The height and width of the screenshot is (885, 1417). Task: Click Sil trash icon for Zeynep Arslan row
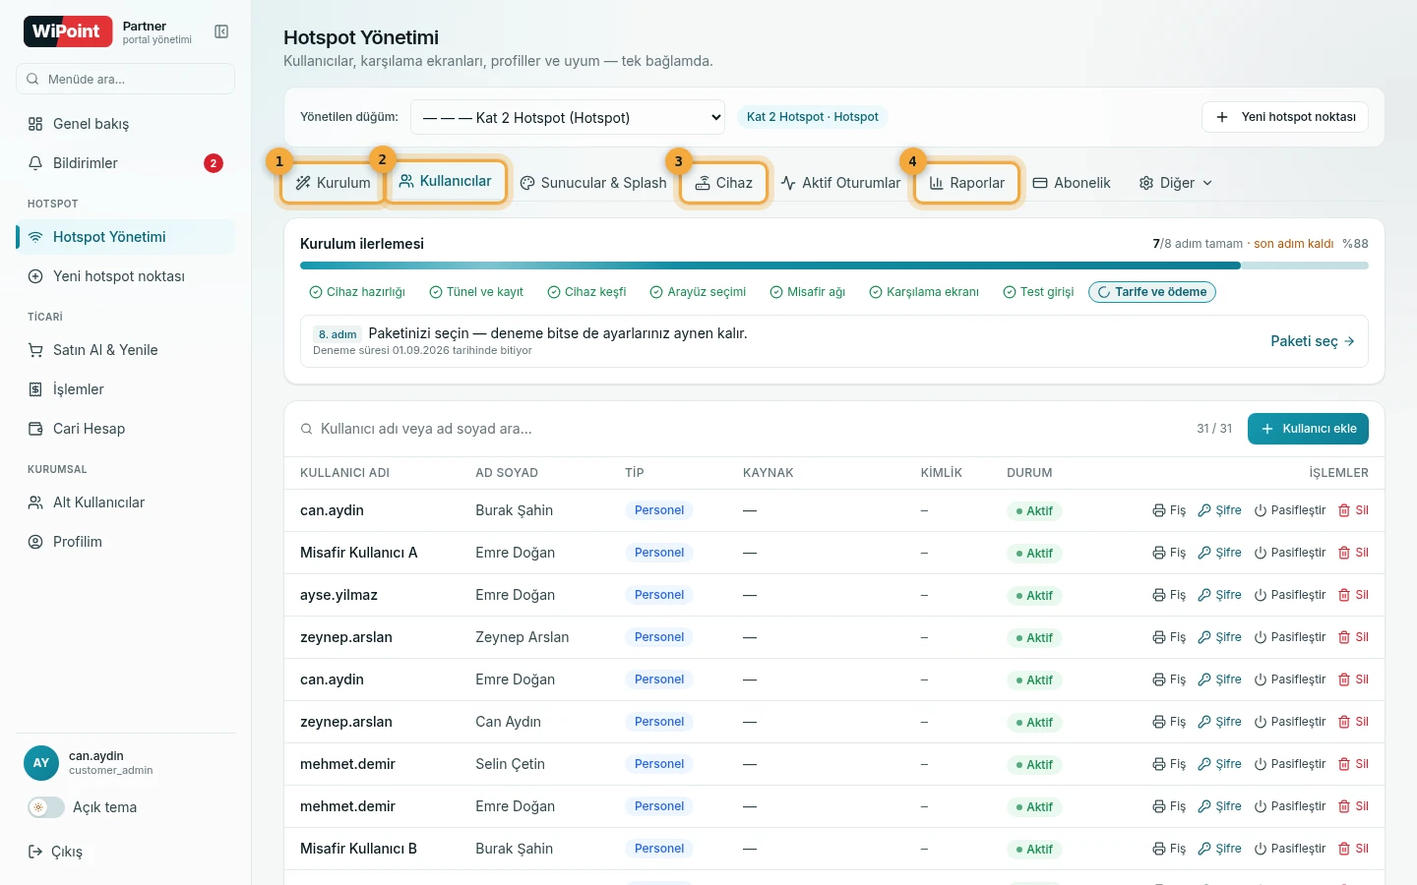(1344, 637)
